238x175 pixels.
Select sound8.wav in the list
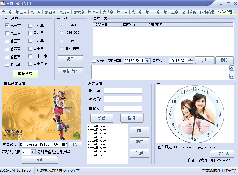[97, 152]
